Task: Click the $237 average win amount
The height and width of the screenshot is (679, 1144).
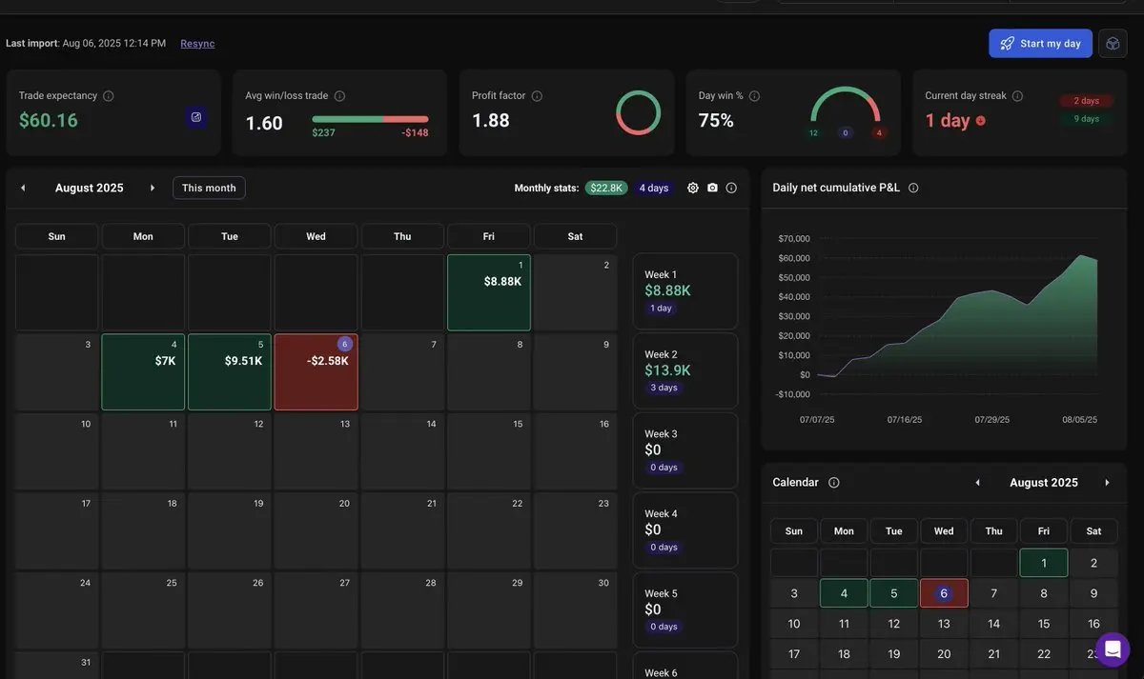Action: point(323,132)
